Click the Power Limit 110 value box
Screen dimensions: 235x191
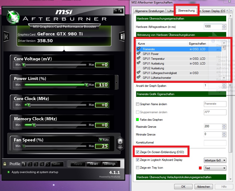(102, 85)
